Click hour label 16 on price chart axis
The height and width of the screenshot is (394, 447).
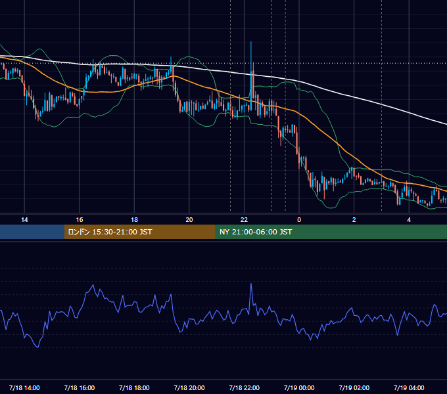[x=80, y=219]
